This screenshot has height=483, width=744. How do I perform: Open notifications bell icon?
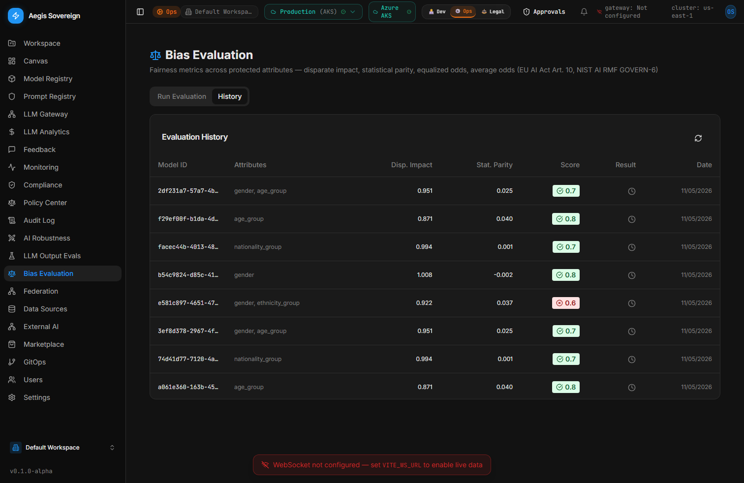584,12
